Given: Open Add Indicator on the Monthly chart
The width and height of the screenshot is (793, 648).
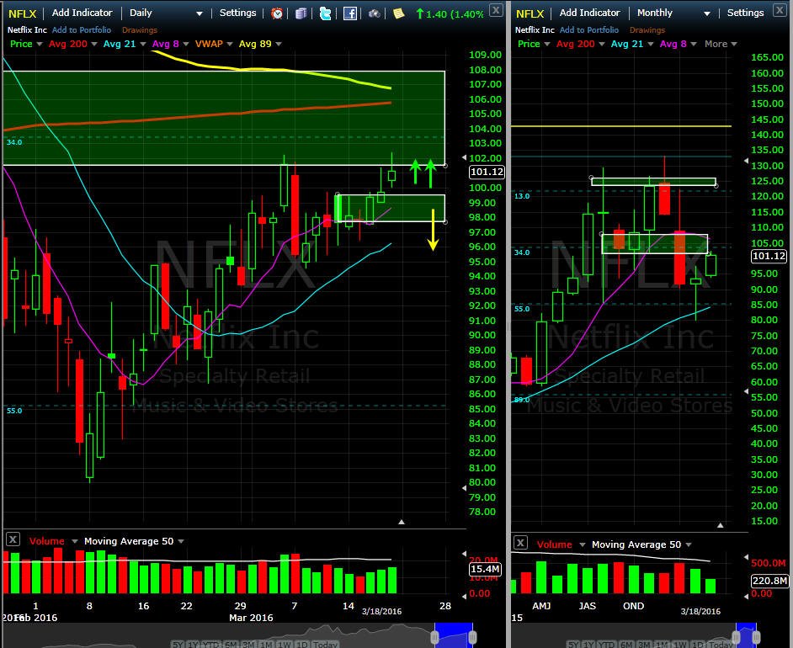Looking at the screenshot, I should [589, 13].
